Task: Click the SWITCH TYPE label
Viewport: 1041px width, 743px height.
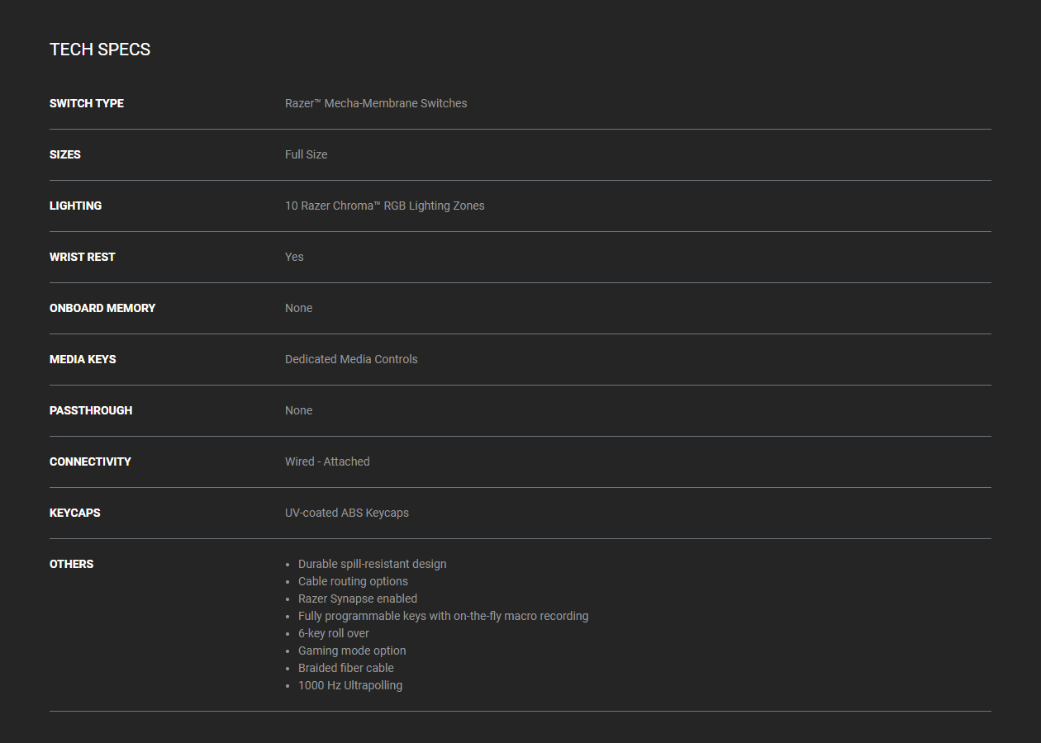Action: pos(87,103)
